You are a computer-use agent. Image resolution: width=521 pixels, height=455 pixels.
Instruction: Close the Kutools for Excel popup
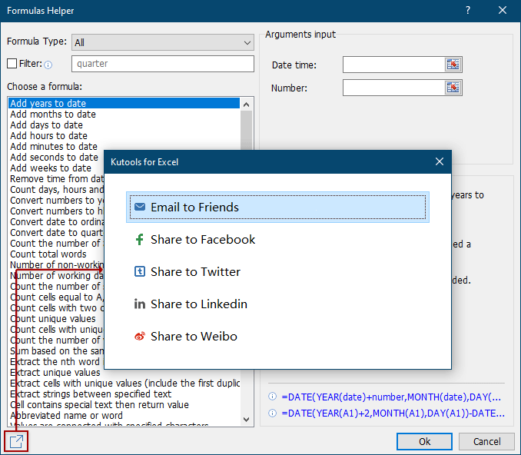(440, 162)
